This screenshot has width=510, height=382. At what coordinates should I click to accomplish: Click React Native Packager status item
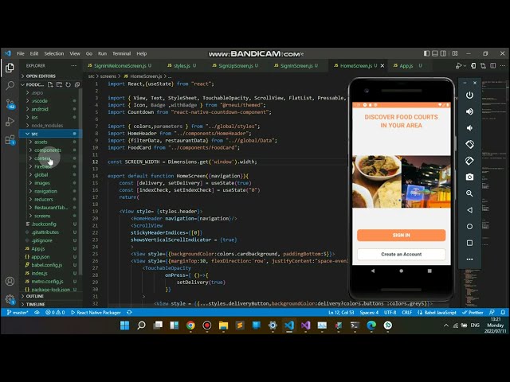click(96, 313)
